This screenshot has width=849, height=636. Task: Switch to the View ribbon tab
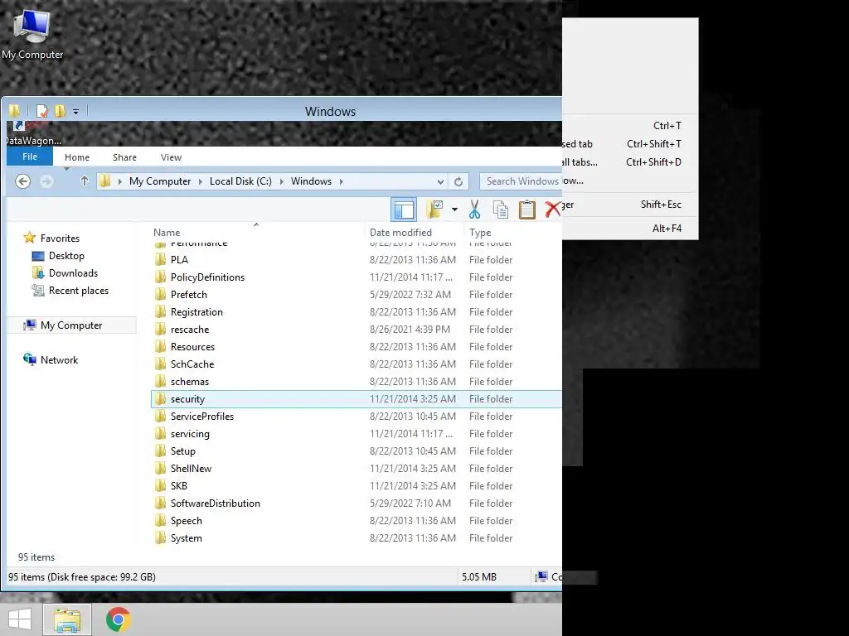[171, 157]
